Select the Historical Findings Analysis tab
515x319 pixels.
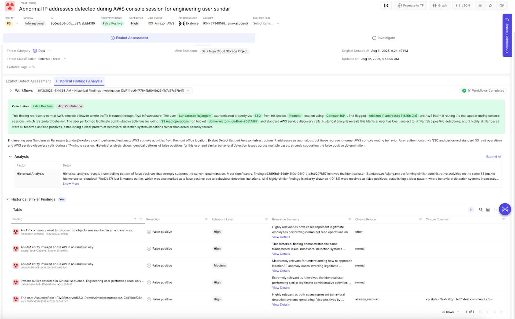(x=79, y=81)
